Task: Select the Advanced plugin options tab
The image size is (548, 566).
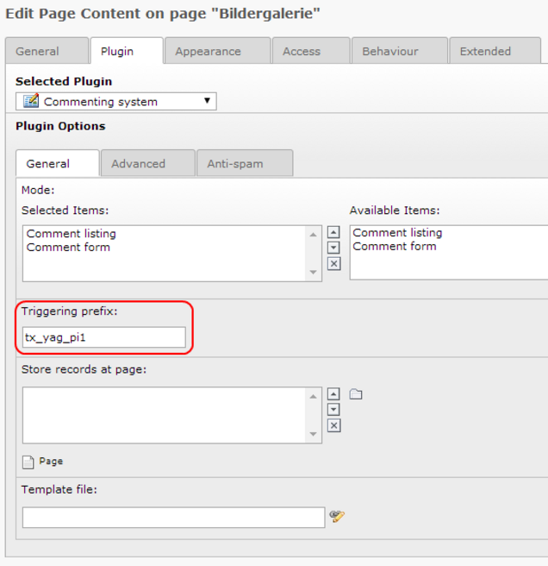Action: tap(138, 164)
